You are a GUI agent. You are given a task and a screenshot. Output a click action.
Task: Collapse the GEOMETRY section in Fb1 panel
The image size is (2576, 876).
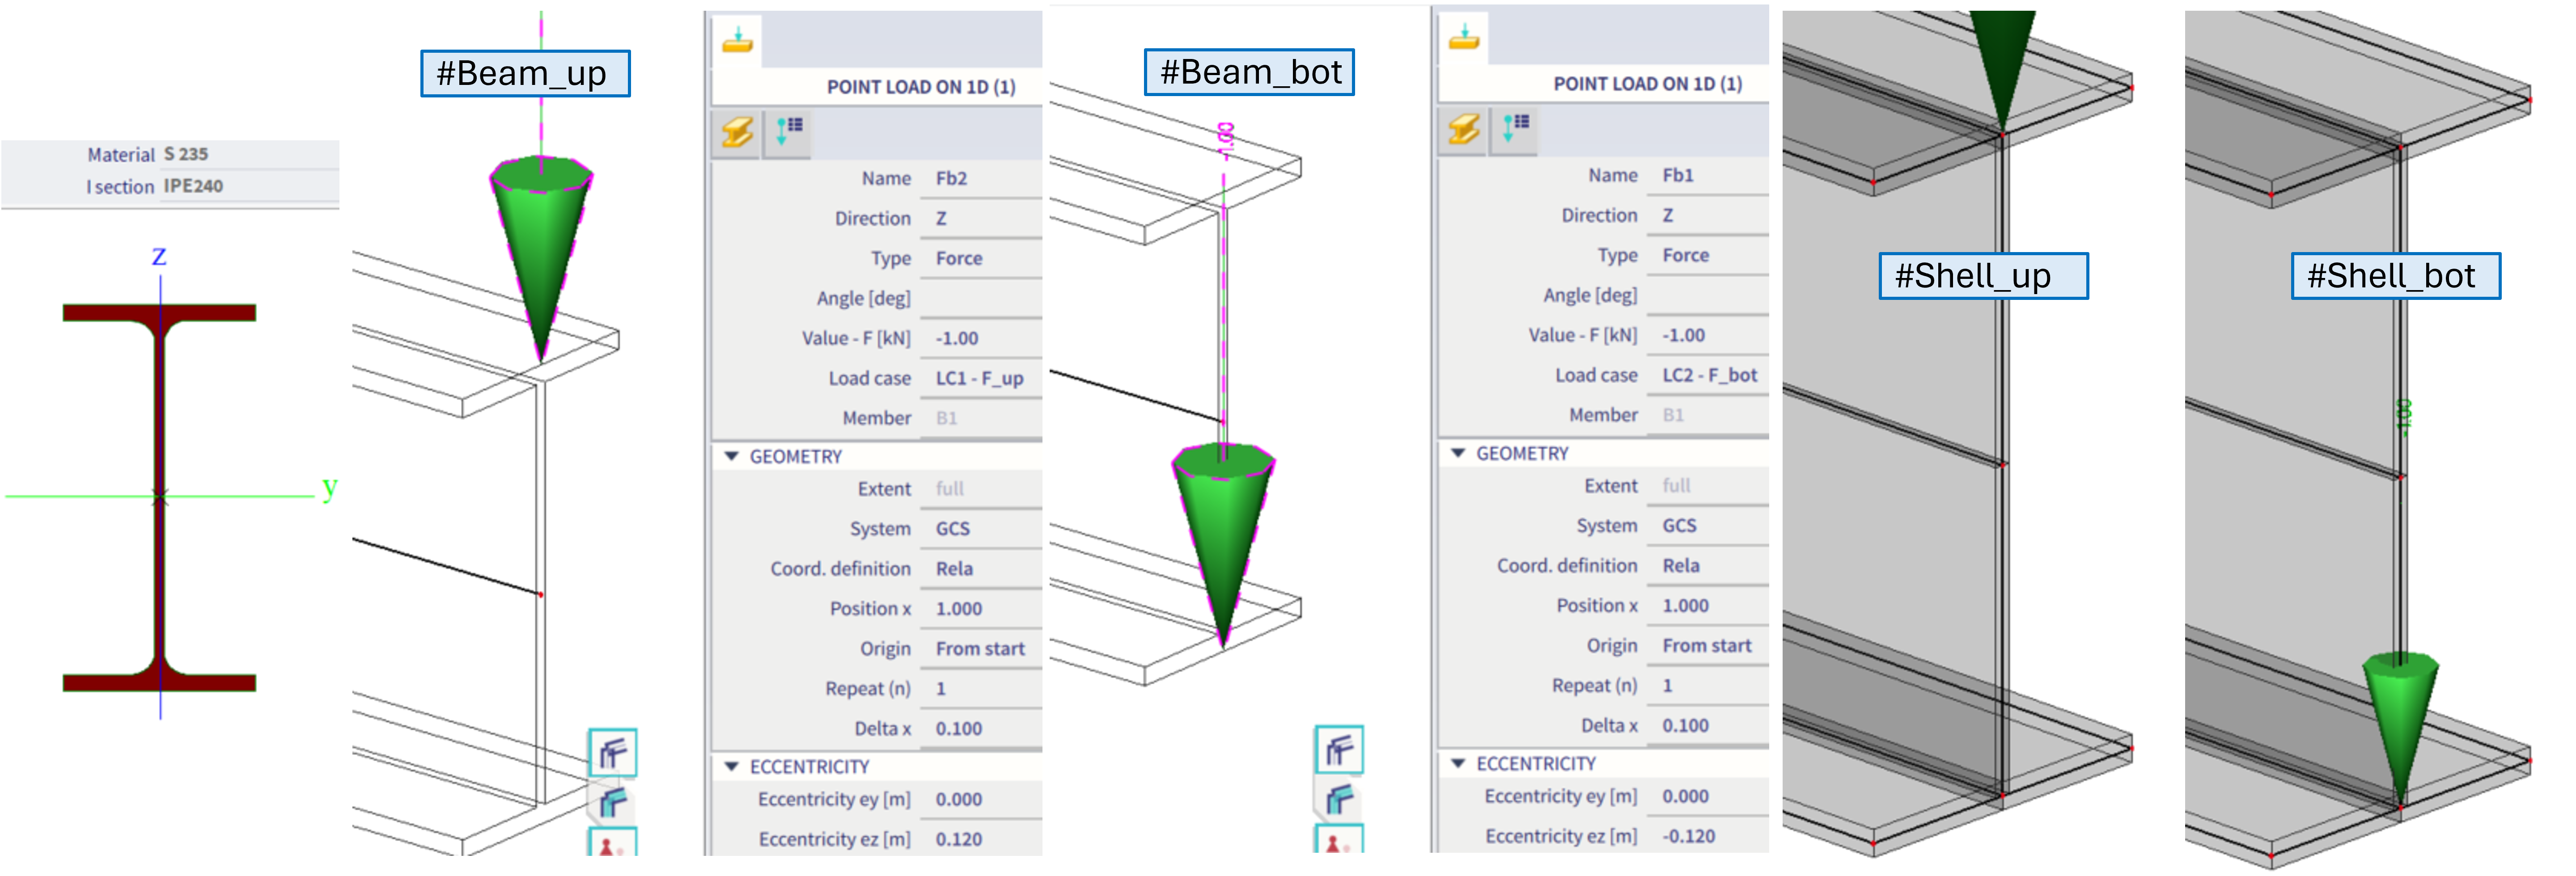point(1458,454)
